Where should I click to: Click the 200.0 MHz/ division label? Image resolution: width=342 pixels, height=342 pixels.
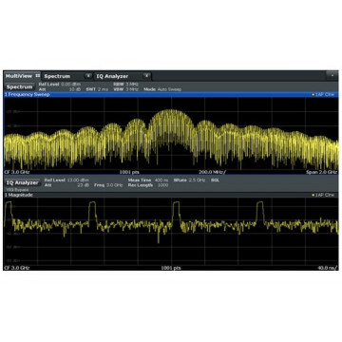[213, 172]
